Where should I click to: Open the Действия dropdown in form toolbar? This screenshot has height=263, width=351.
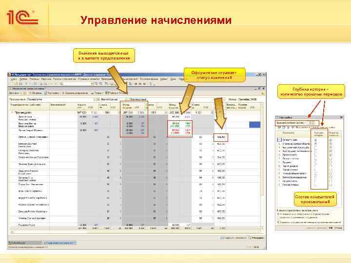[x=15, y=93]
